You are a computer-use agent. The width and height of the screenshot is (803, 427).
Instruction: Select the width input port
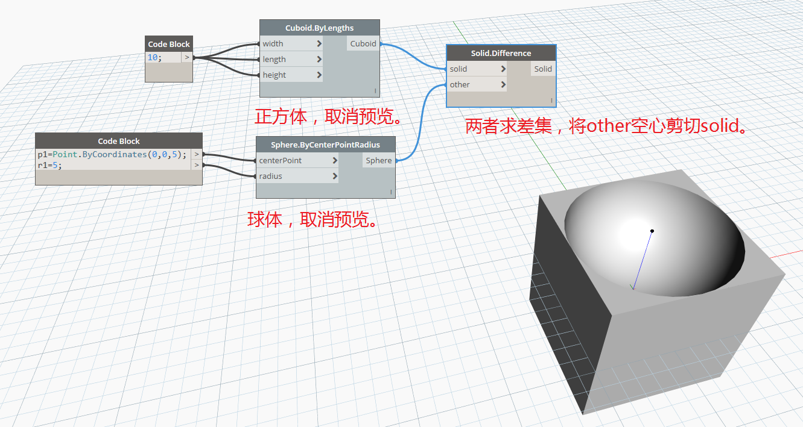(291, 44)
